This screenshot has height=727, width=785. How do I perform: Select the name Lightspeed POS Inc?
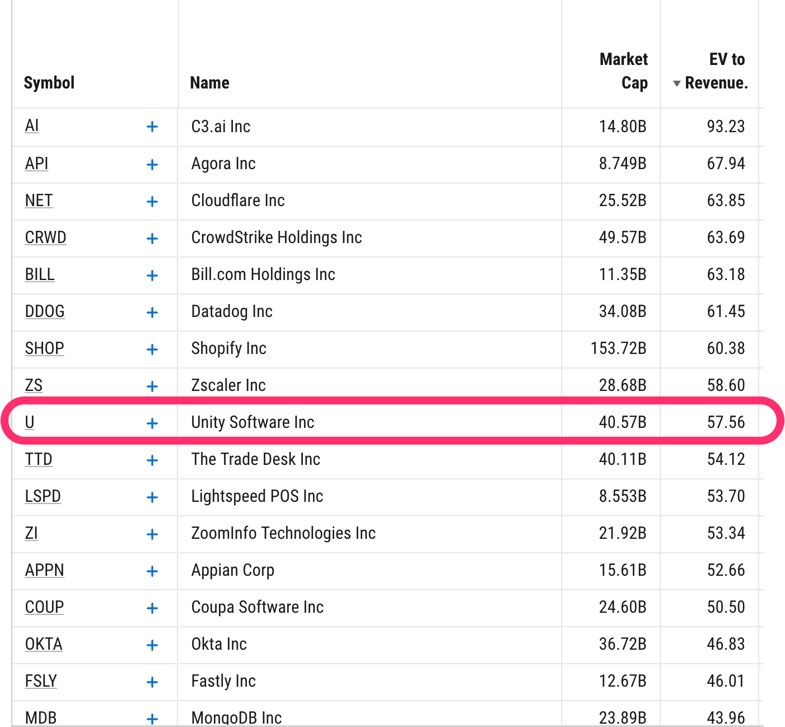pyautogui.click(x=257, y=496)
